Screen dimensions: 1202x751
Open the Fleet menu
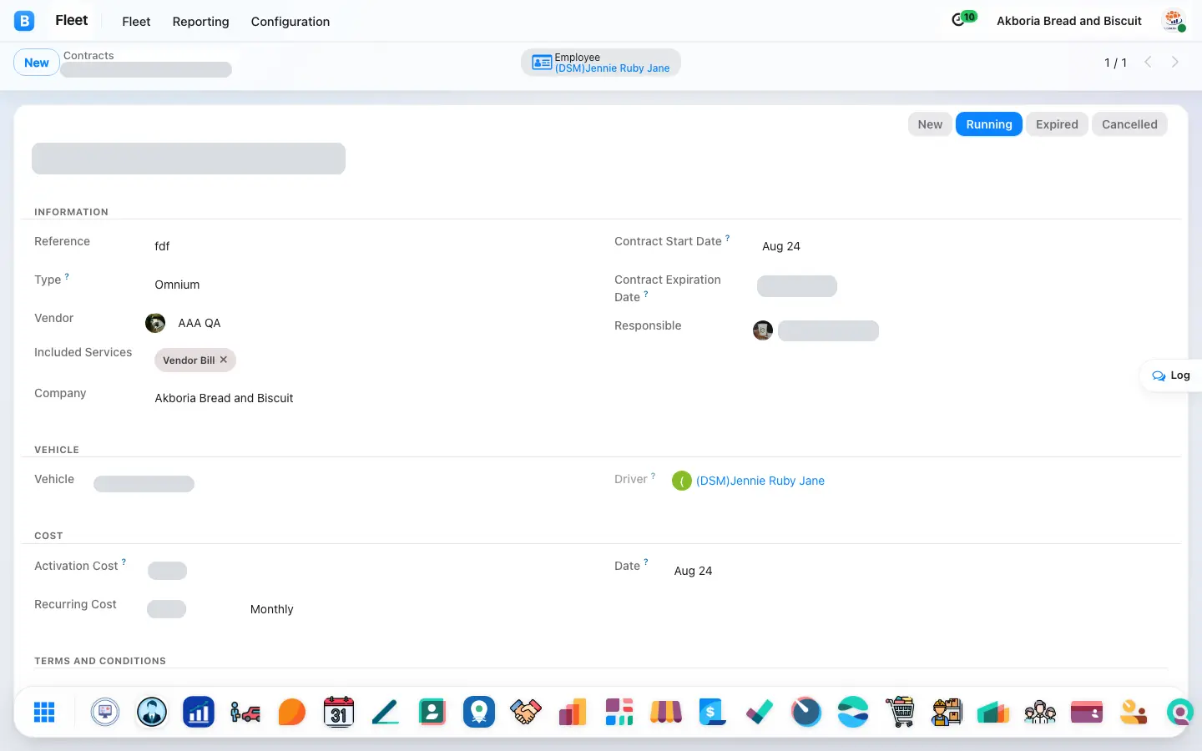[x=136, y=22]
